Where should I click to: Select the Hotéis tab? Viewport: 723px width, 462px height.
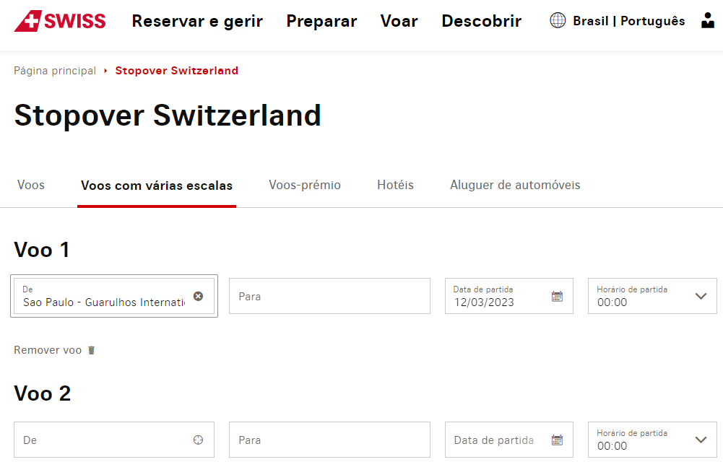395,185
